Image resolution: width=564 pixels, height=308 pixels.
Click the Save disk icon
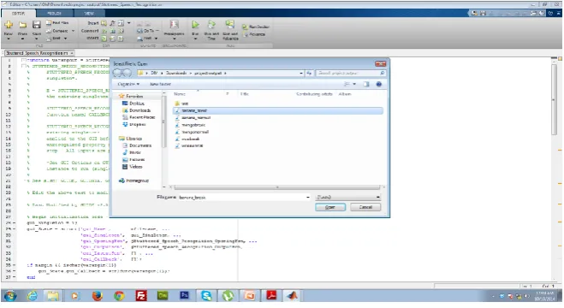coord(37,25)
